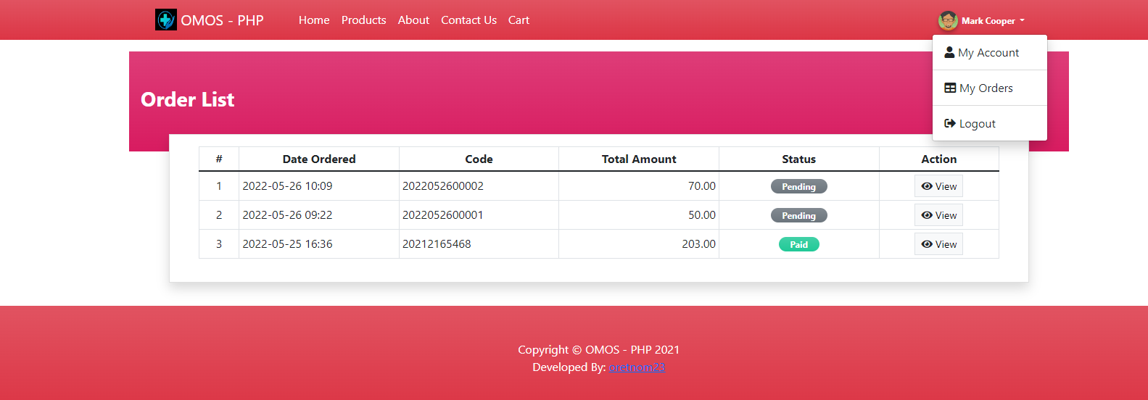Click the OMOS - PHP brand link
Screen dimensions: 1148x400
tap(210, 20)
